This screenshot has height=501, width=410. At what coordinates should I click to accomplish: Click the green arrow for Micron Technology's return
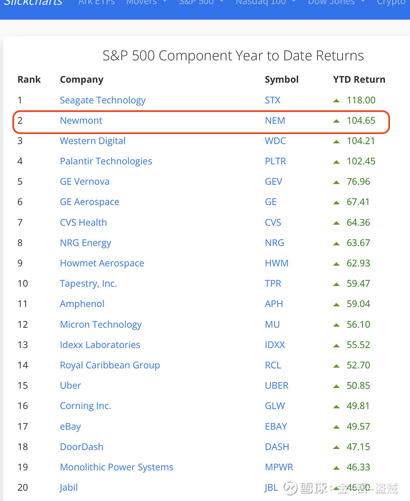(336, 324)
